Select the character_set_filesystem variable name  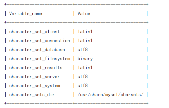(x=40, y=59)
